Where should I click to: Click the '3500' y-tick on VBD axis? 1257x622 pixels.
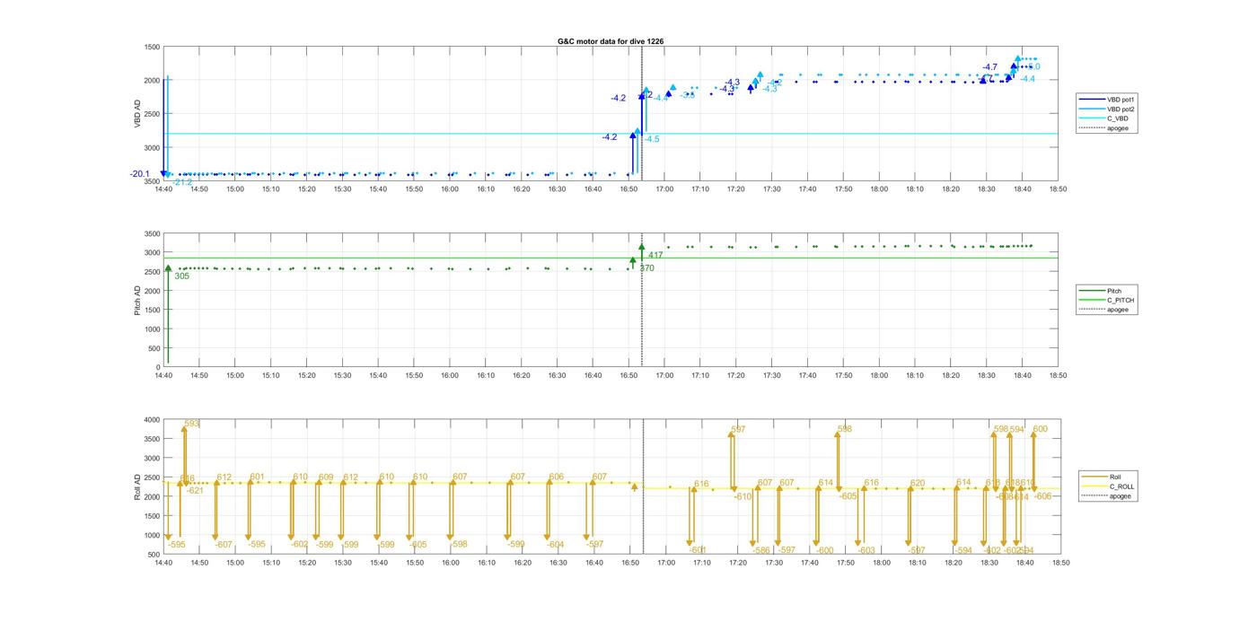pos(152,181)
